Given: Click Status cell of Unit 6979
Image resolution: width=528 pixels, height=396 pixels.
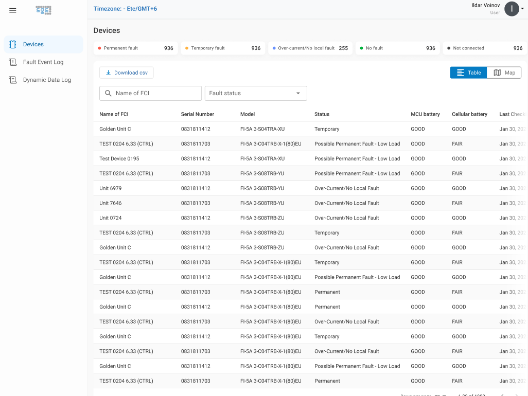Looking at the screenshot, I should pyautogui.click(x=346, y=188).
